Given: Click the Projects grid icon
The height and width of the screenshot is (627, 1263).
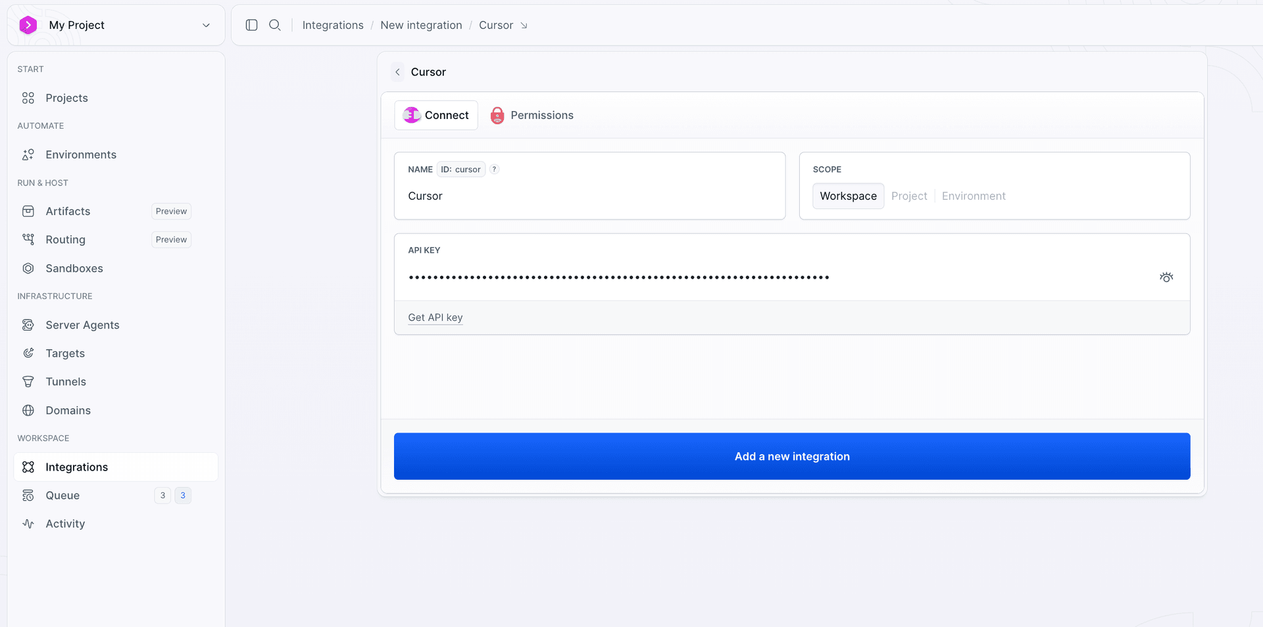Looking at the screenshot, I should click(28, 98).
